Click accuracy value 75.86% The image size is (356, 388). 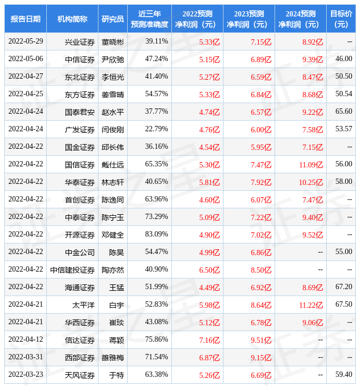pos(156,339)
